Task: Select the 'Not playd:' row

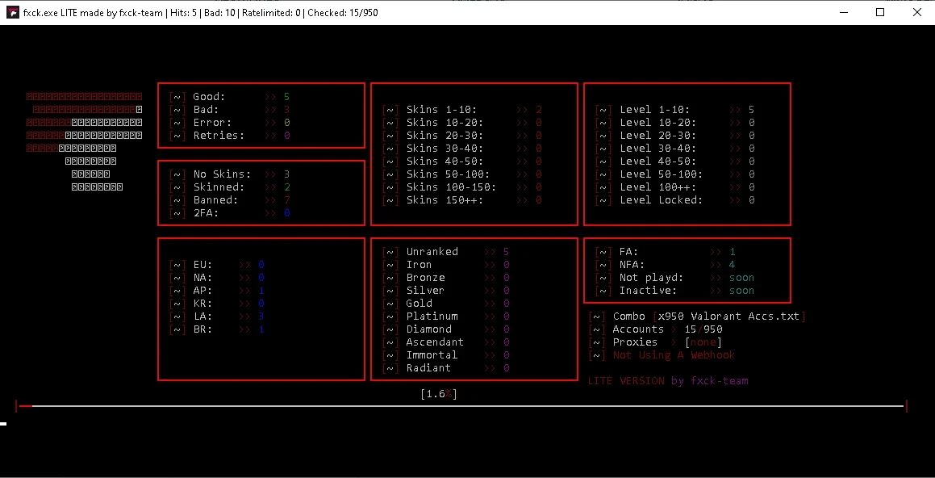Action: point(675,278)
